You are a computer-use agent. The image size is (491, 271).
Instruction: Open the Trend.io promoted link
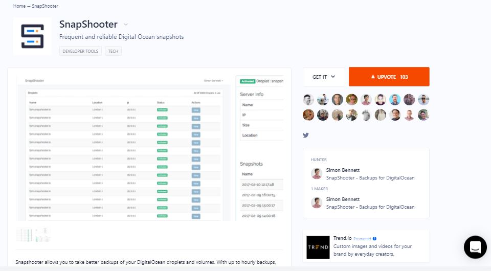coord(342,238)
